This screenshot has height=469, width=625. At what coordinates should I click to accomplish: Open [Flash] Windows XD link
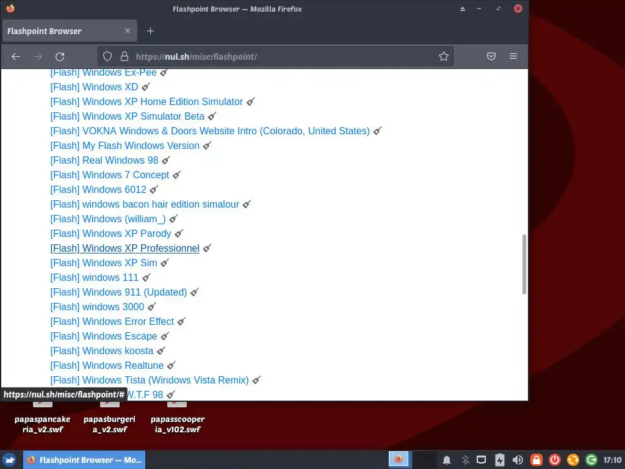click(x=94, y=87)
